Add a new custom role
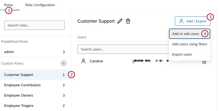Screen dimensions: 219x111 pyautogui.click(x=64, y=63)
